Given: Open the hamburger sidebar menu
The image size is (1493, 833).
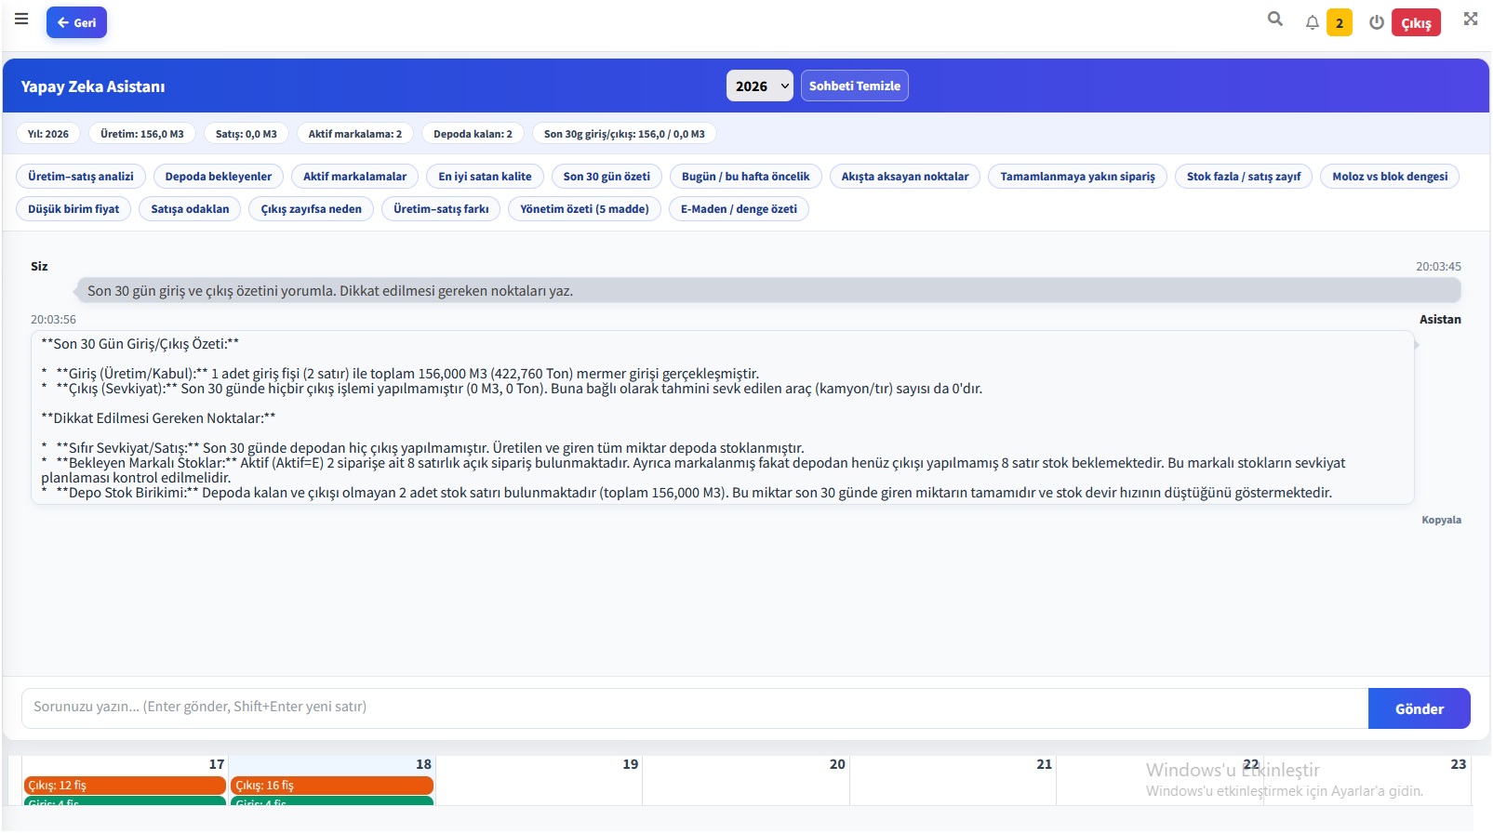Looking at the screenshot, I should (21, 19).
